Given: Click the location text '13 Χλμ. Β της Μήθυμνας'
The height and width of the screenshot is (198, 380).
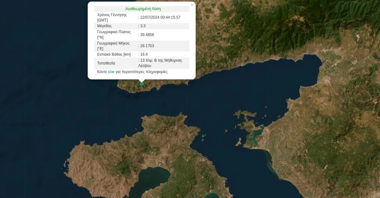Looking at the screenshot, I should pos(161,60).
